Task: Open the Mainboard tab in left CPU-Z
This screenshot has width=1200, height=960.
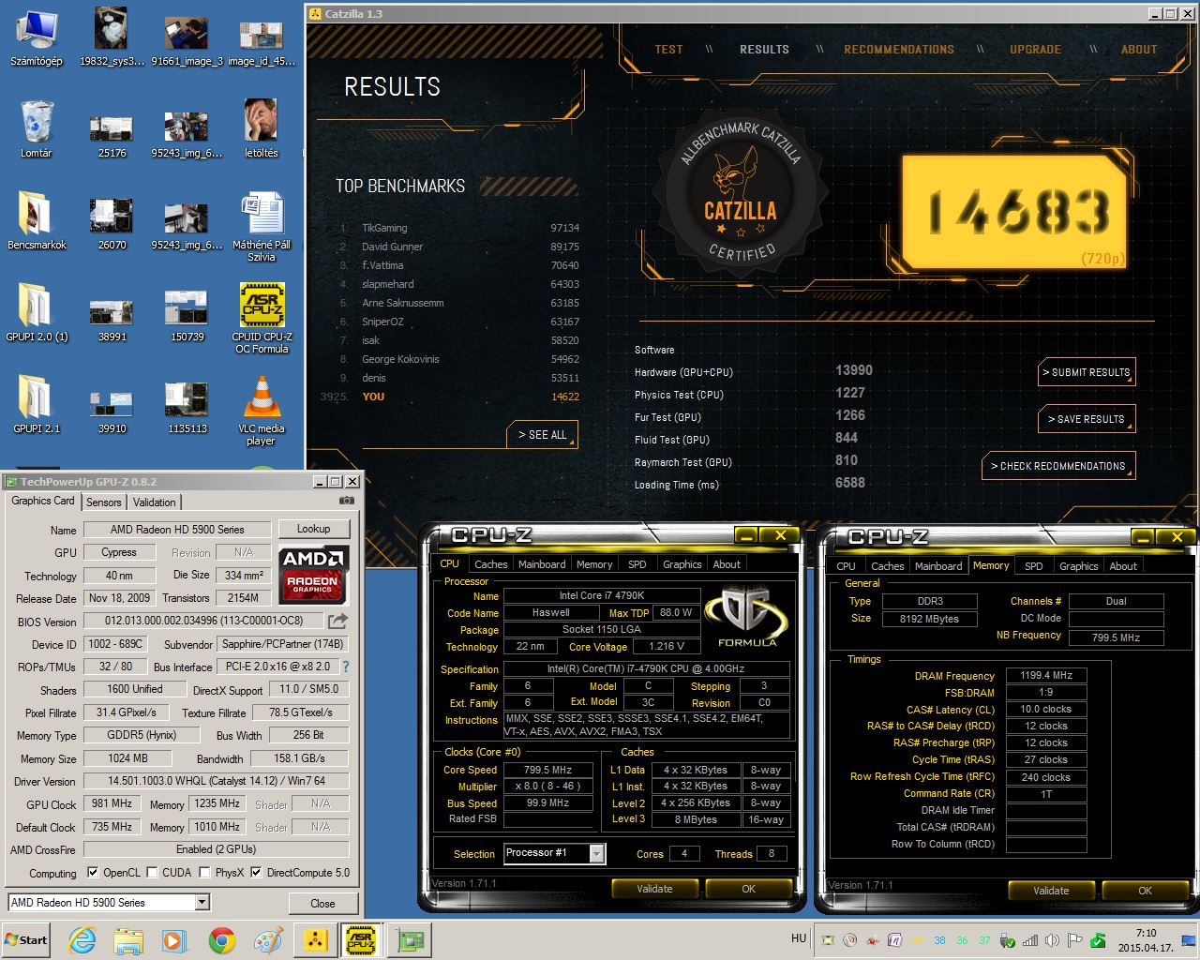Action: pyautogui.click(x=542, y=564)
